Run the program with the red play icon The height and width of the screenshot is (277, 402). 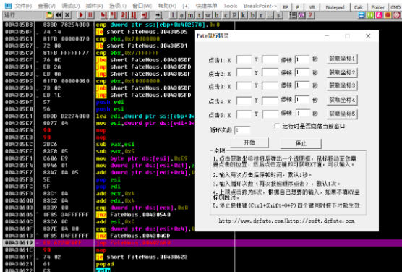click(x=81, y=15)
